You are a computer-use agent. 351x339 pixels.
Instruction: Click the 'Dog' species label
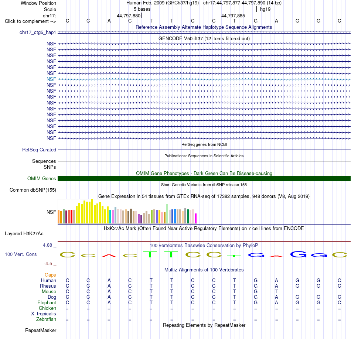(x=52, y=297)
